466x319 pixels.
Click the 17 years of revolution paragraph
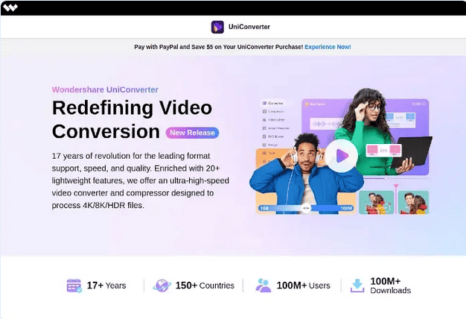pyautogui.click(x=140, y=180)
